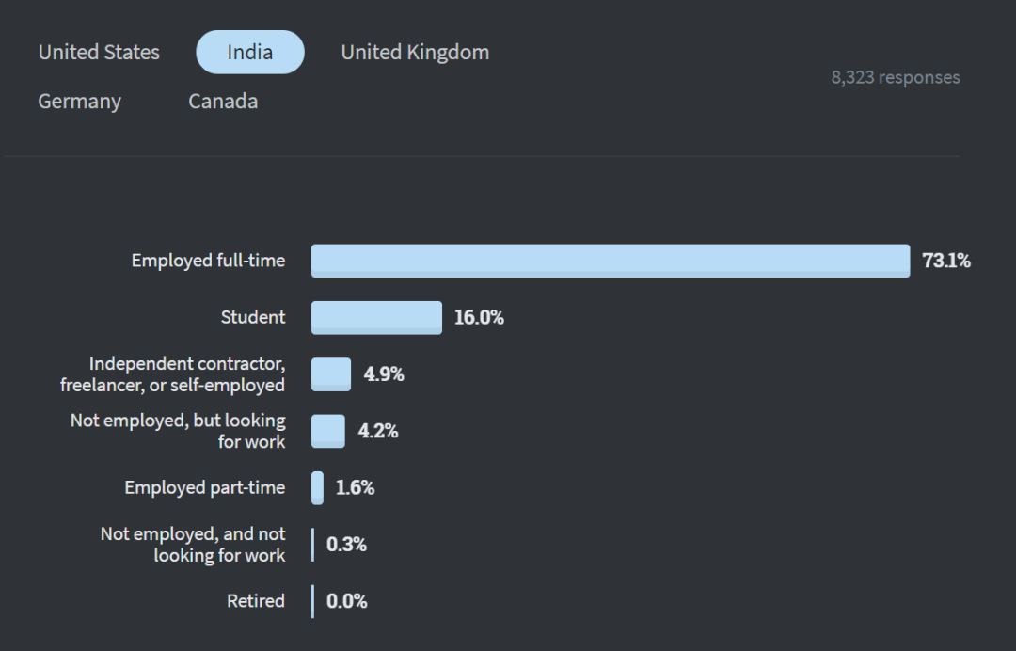Select the United States country tab
Viewport: 1016px width, 651px height.
[x=99, y=53]
